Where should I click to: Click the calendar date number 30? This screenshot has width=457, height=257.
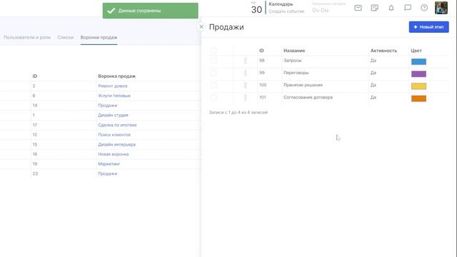tap(256, 9)
